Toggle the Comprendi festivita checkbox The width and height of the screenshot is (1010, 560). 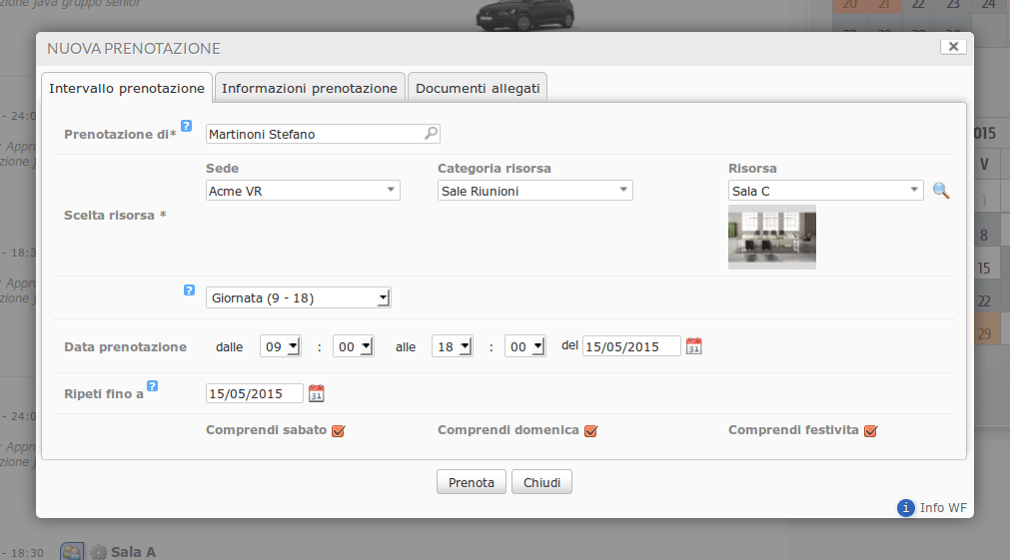[870, 431]
